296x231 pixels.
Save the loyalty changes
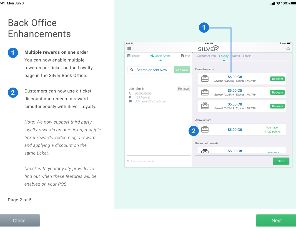tap(281, 161)
